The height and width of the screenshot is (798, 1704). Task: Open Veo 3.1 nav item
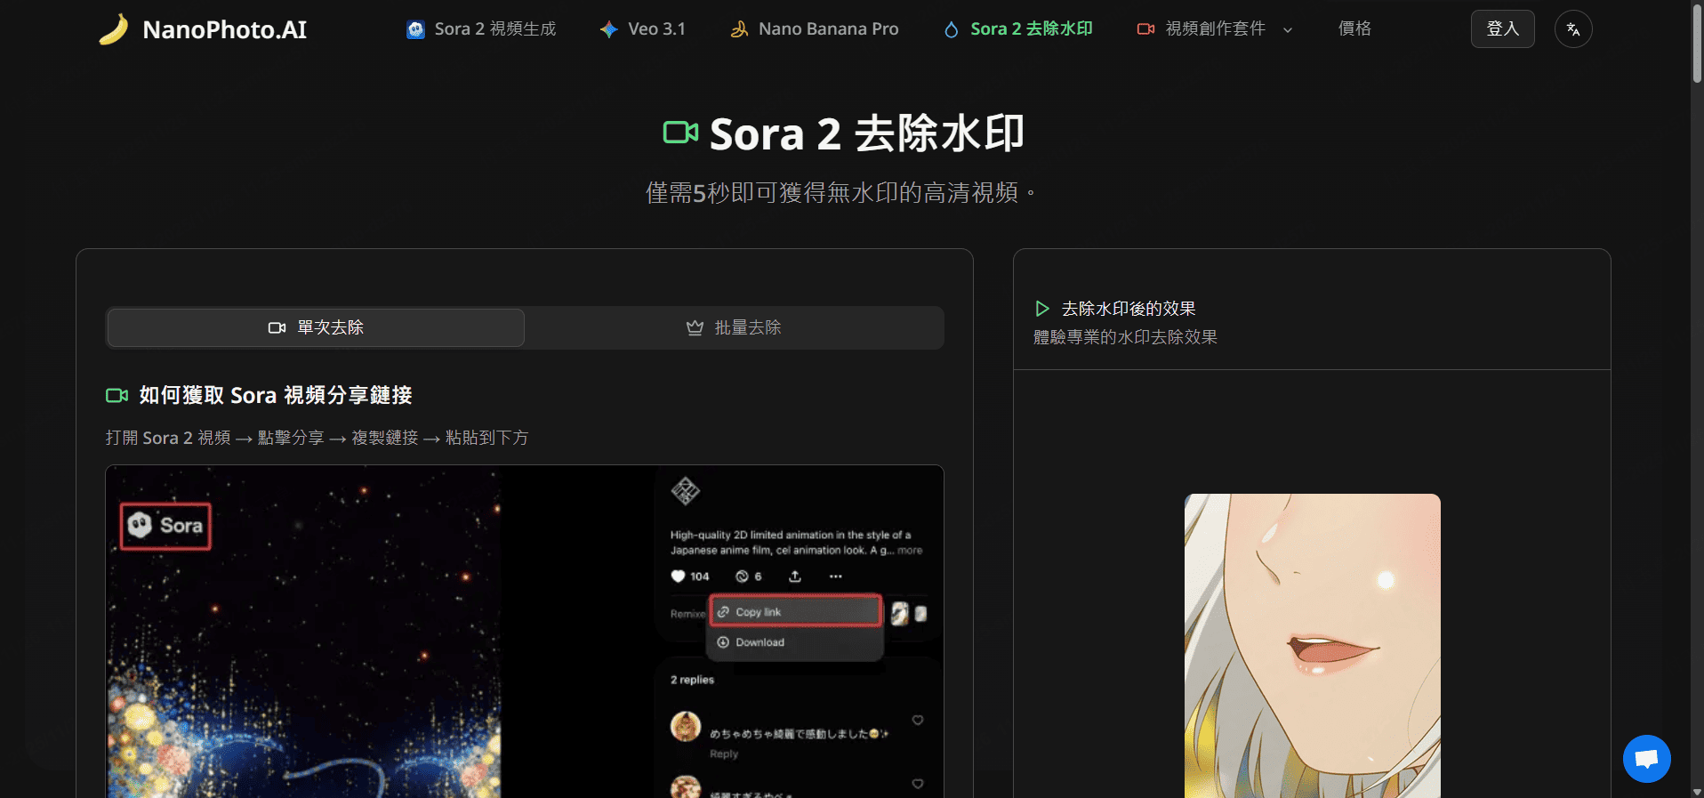tap(643, 29)
